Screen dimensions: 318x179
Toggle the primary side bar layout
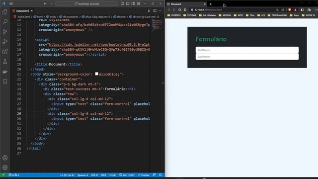[x=122, y=3]
